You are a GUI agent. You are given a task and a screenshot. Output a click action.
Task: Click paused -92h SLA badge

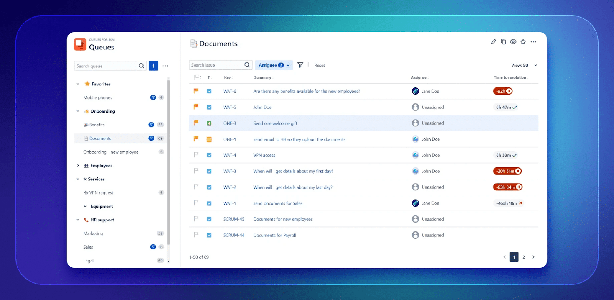tap(503, 91)
